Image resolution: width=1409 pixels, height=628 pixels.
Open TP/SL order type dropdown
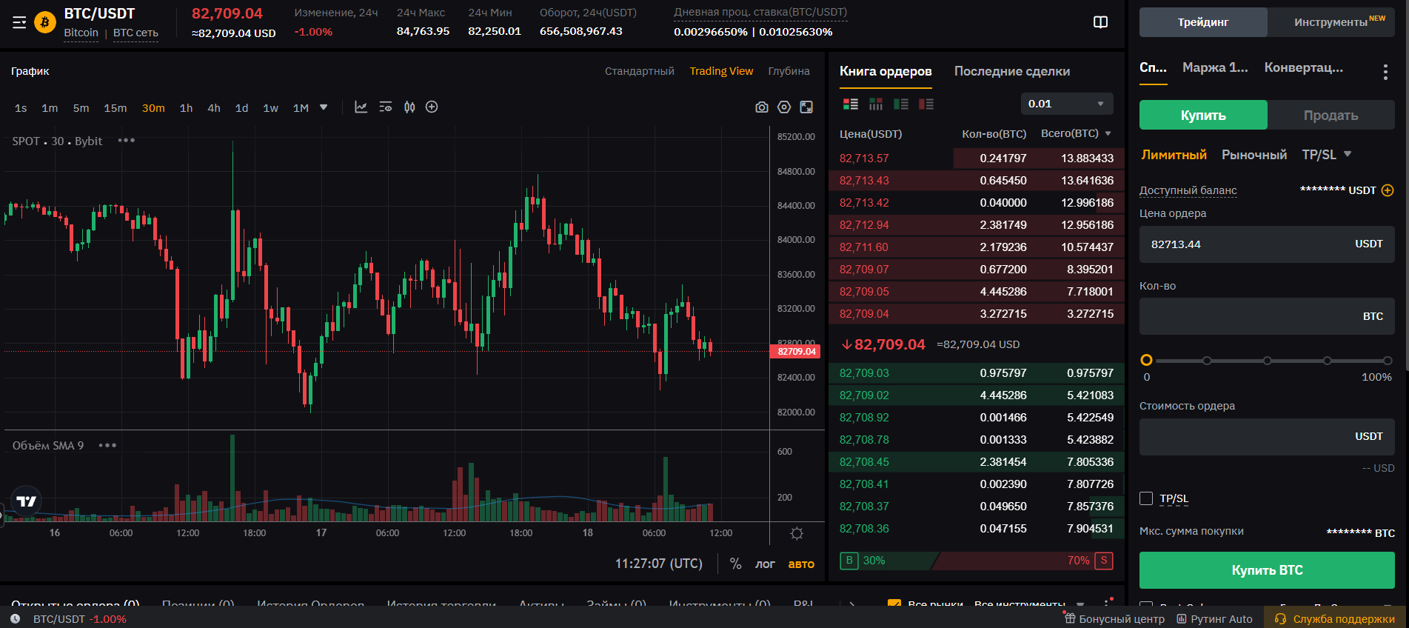pyautogui.click(x=1327, y=155)
